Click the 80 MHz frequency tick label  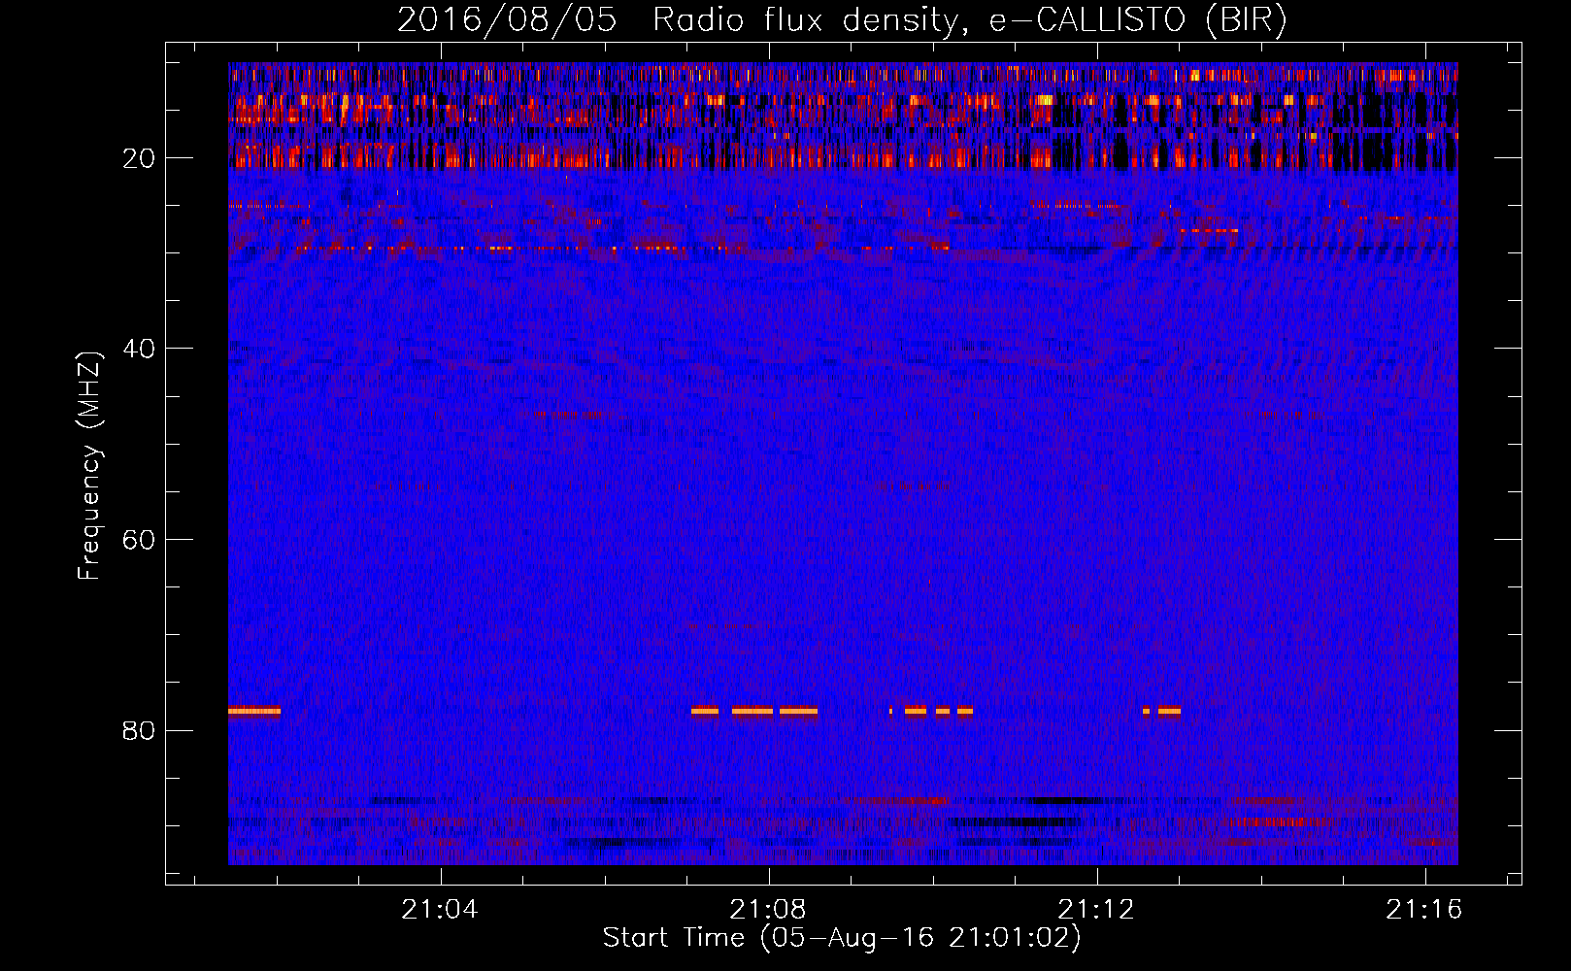pyautogui.click(x=139, y=730)
